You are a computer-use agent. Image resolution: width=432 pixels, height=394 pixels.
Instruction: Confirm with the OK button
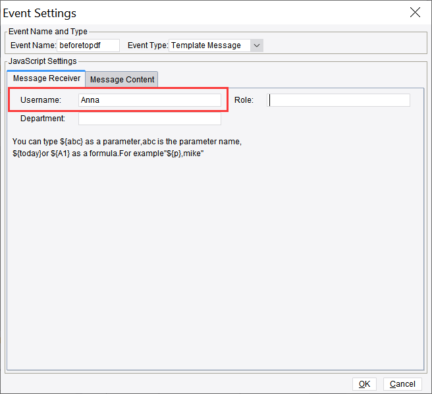point(364,384)
